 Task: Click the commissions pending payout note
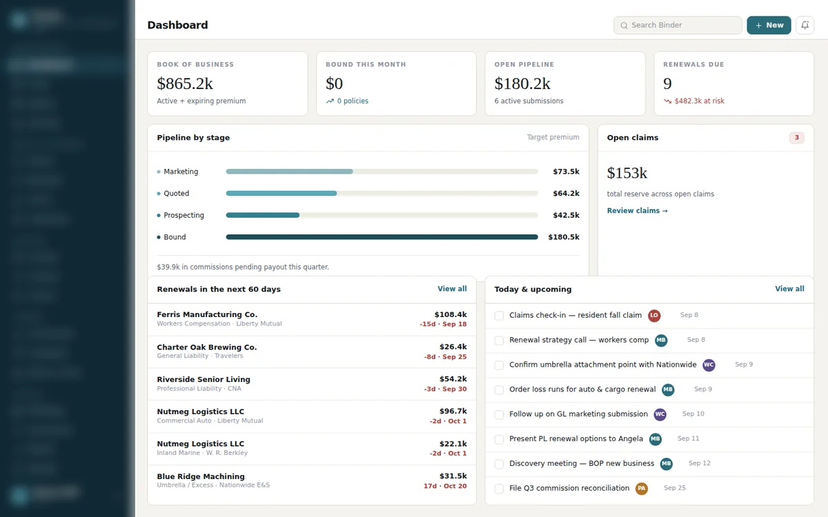point(243,267)
